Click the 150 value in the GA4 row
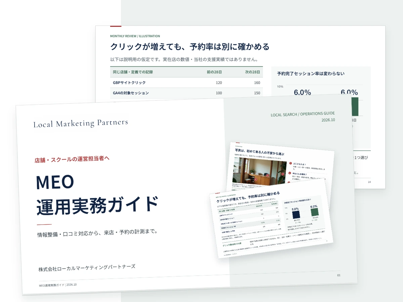This screenshot has width=403, height=302. [x=257, y=93]
